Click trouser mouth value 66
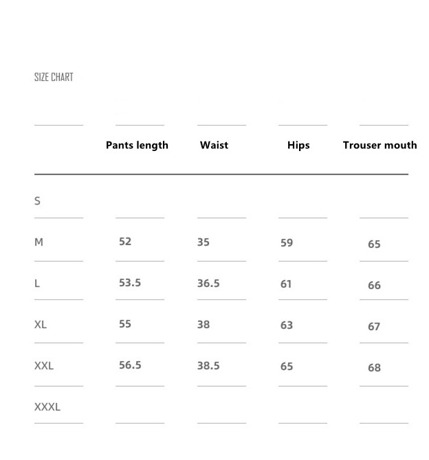This screenshot has height=460, width=429. coord(374,286)
